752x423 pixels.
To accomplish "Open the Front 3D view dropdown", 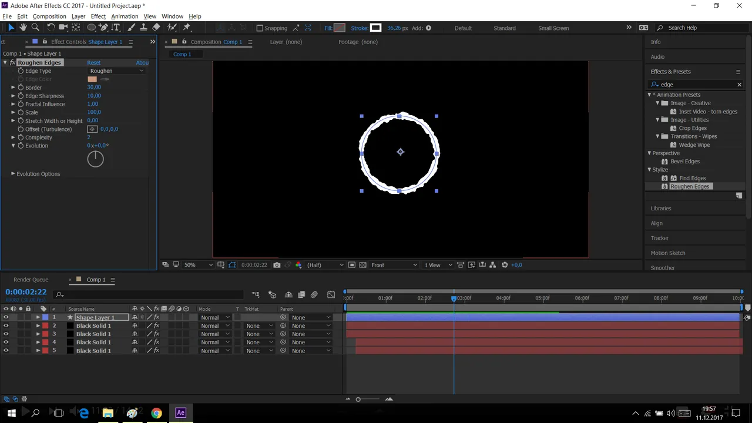I will (x=394, y=265).
